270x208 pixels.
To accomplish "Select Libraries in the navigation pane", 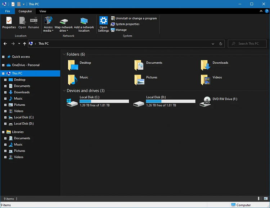I will (18, 132).
